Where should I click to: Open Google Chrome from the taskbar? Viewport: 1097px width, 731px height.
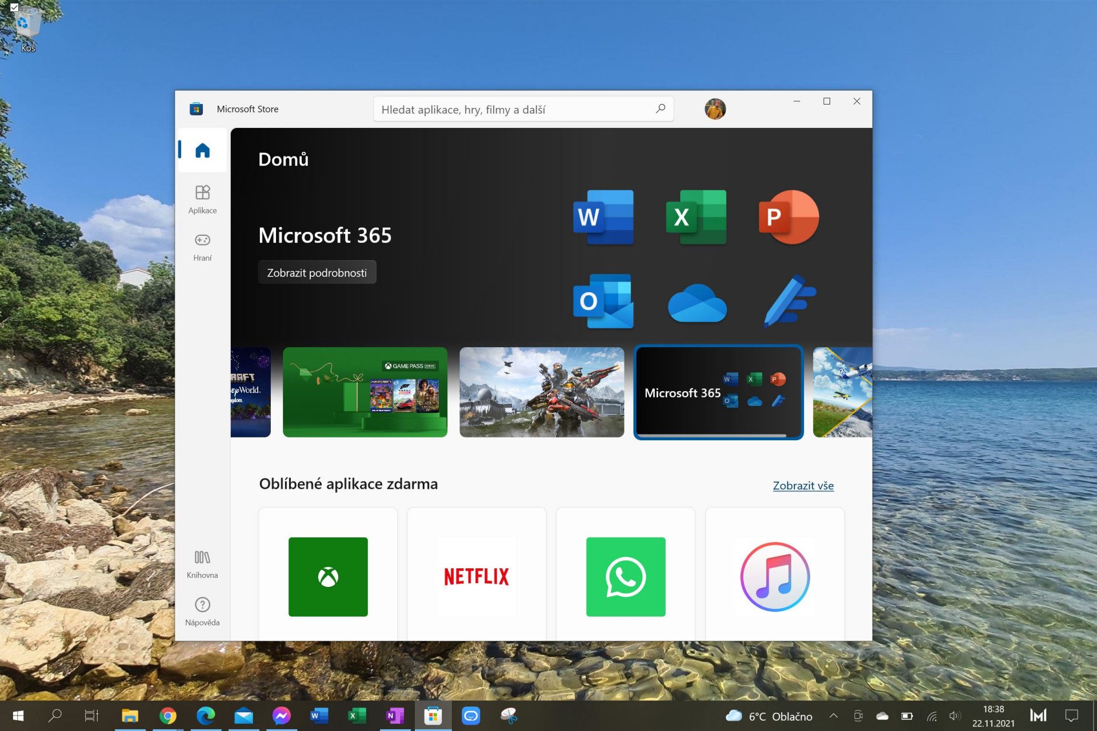pyautogui.click(x=168, y=716)
